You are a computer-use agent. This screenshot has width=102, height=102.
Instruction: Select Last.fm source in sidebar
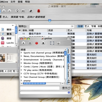(x=7, y=43)
